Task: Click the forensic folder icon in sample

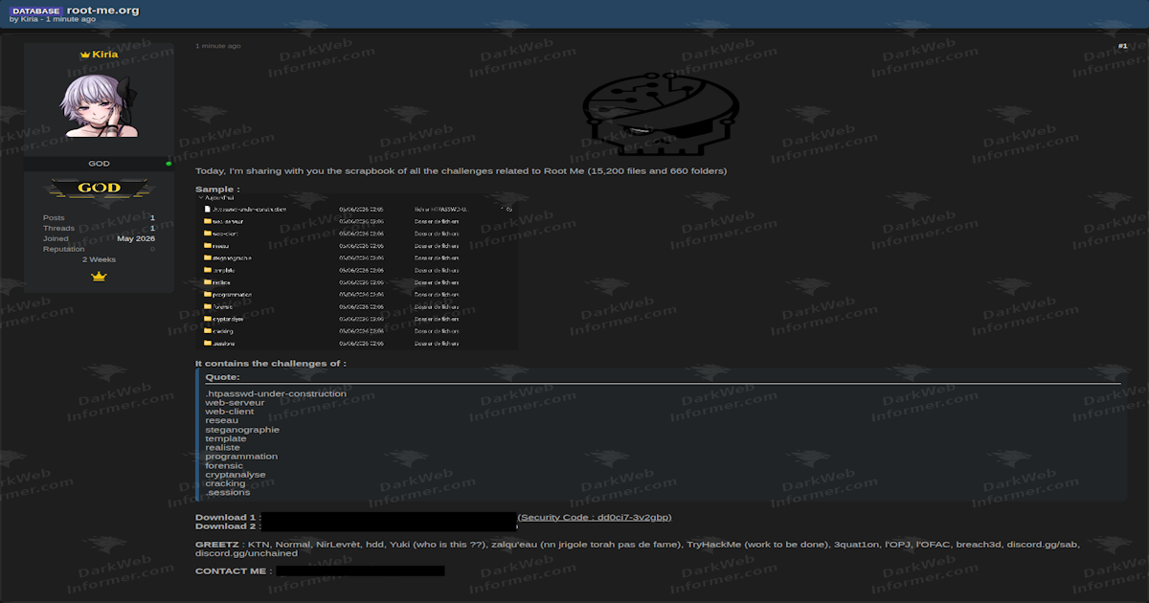Action: pos(207,306)
